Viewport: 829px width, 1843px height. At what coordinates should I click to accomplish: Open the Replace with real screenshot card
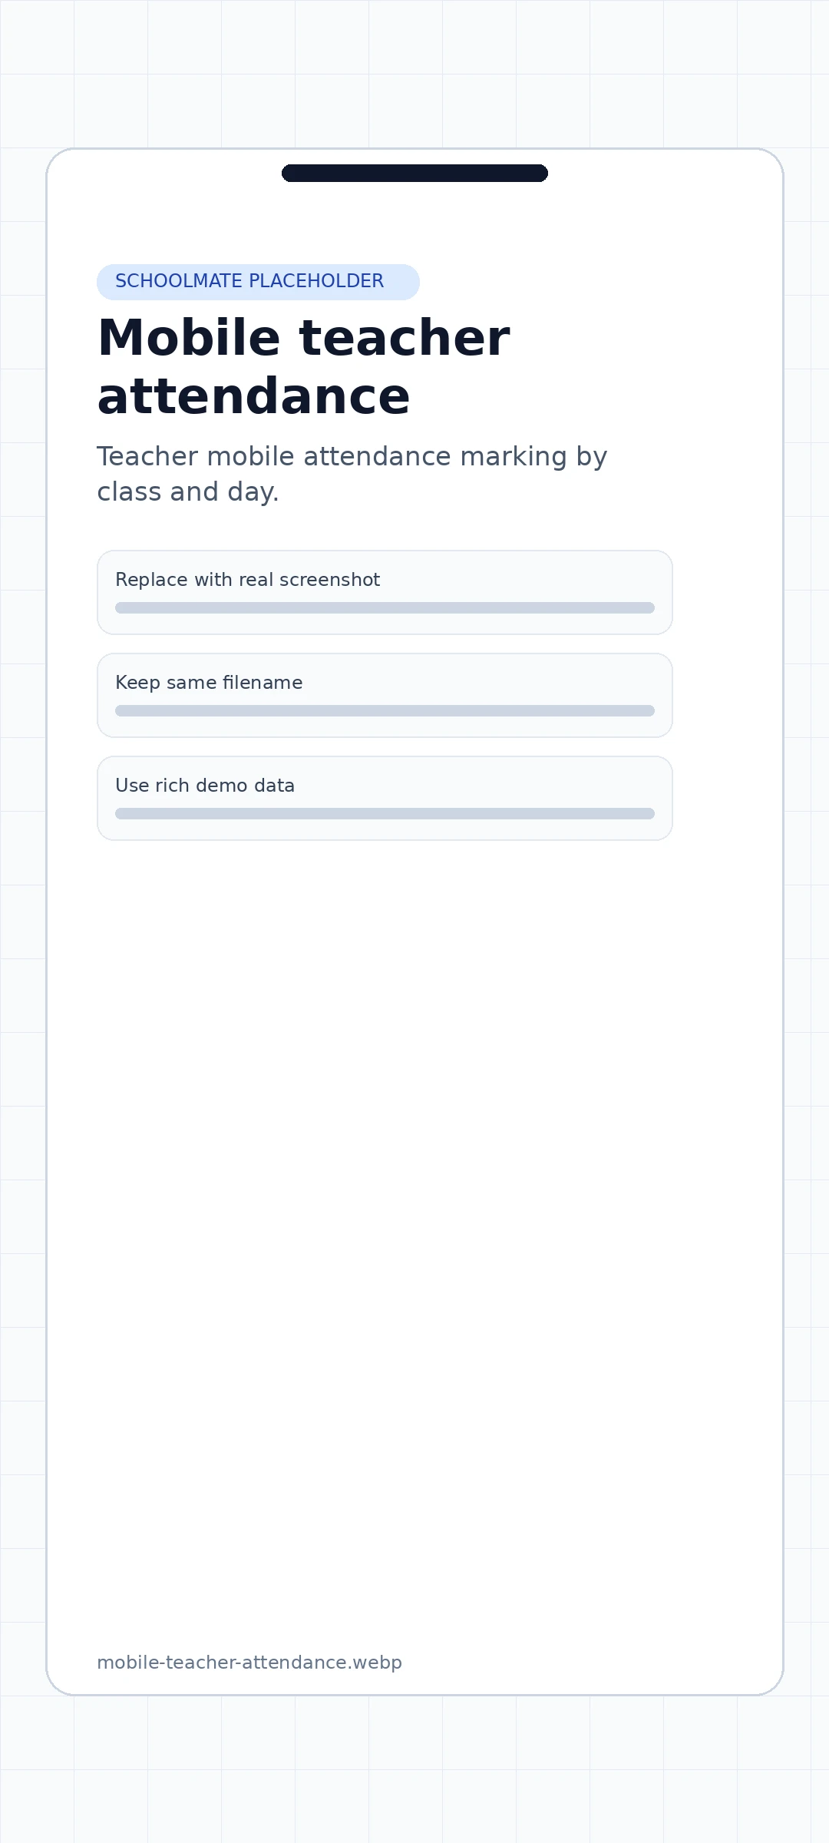(385, 592)
